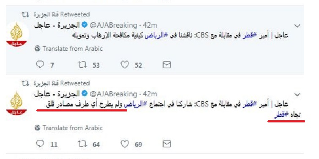Open the second tweet's chevron options menu
The height and width of the screenshot is (159, 319).
(297, 95)
